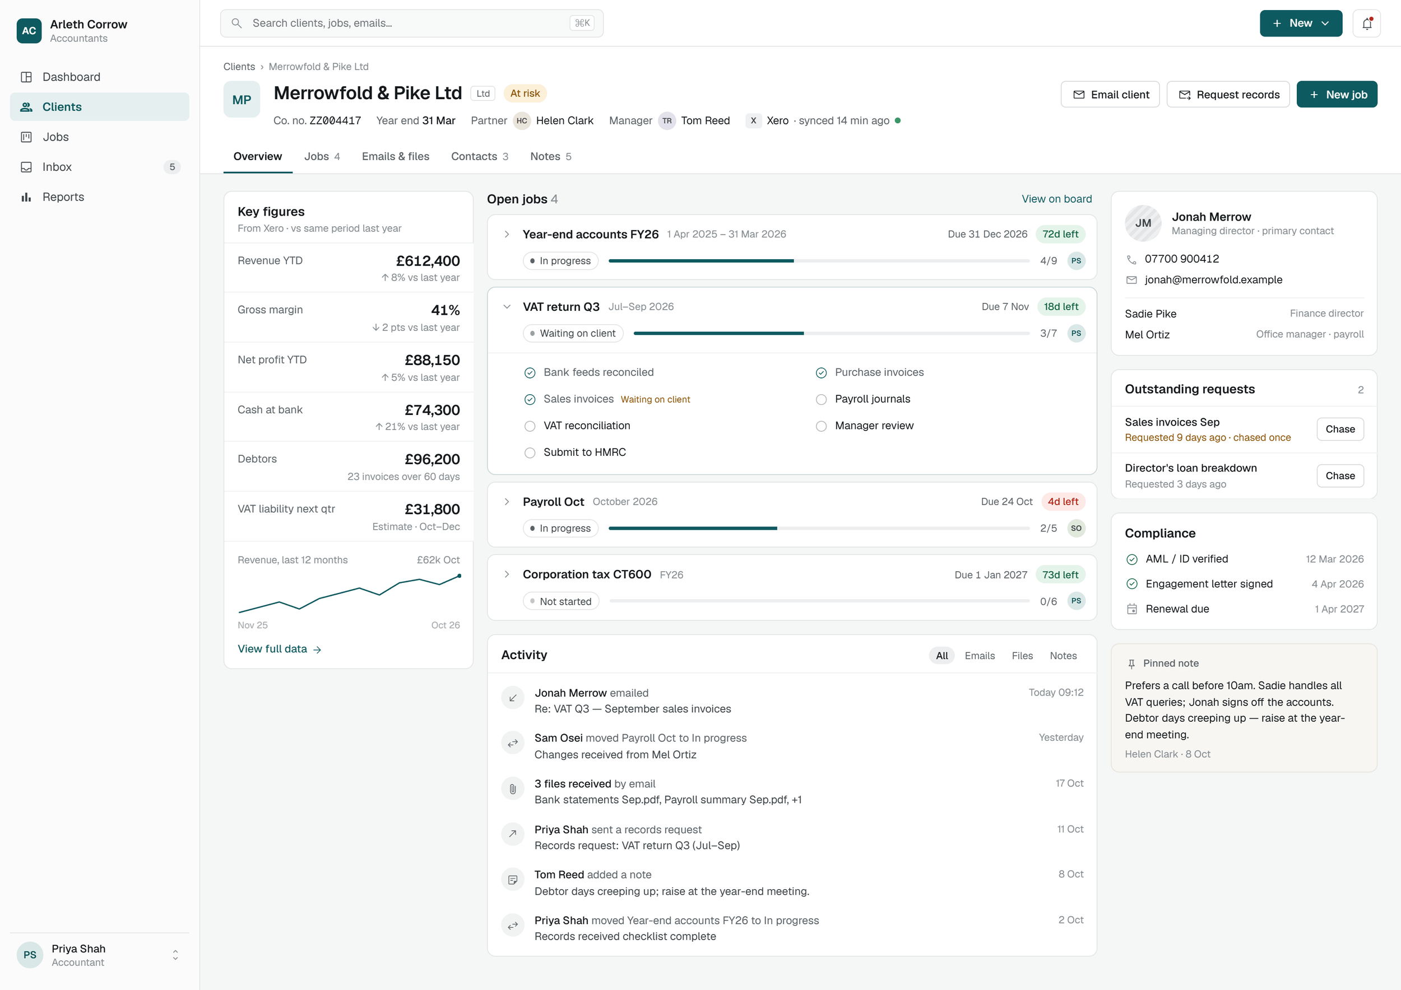Viewport: 1401px width, 990px height.
Task: Click the paperclip icon for 3 files received
Action: 513,788
